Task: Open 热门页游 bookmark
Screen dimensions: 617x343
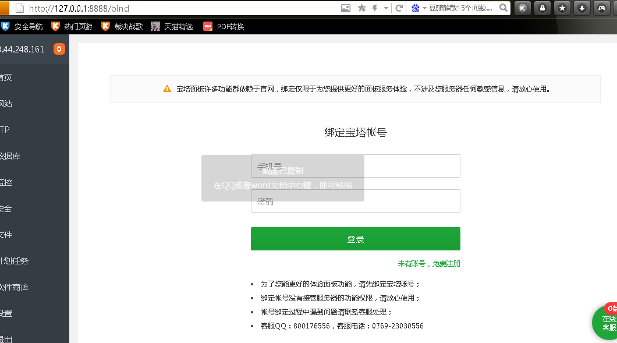Action: point(72,26)
